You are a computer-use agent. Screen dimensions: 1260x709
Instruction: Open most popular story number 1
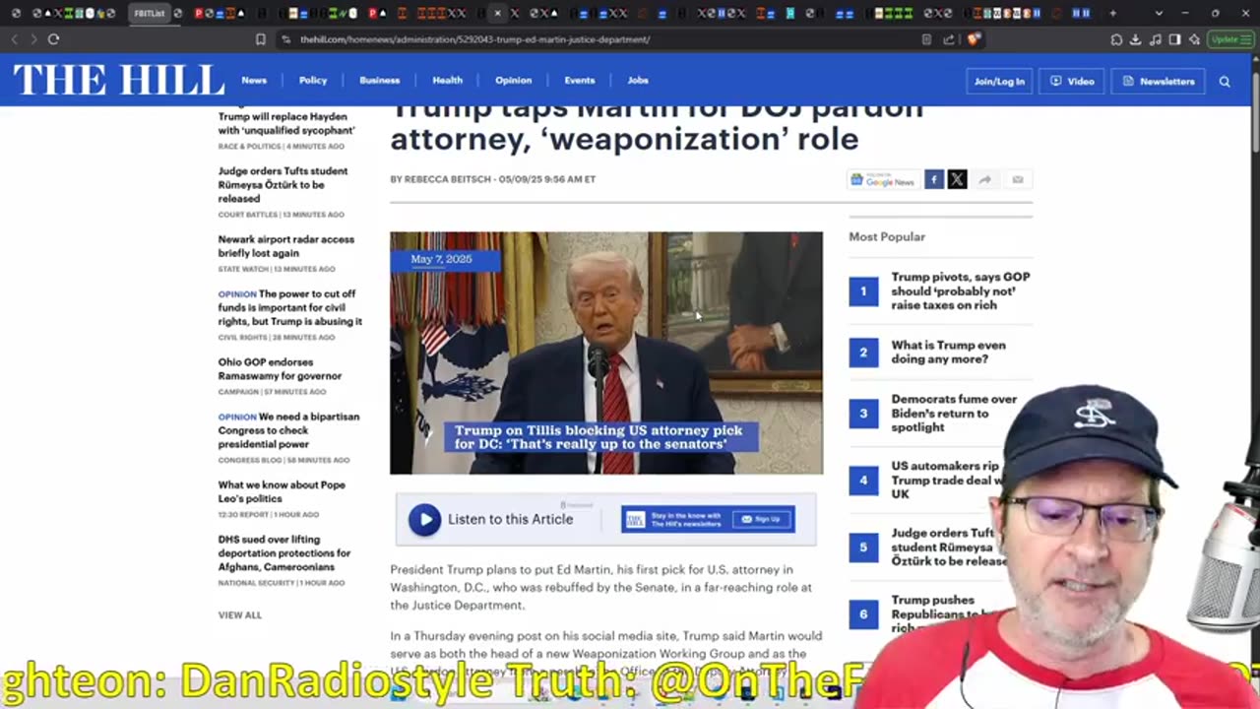click(x=961, y=290)
